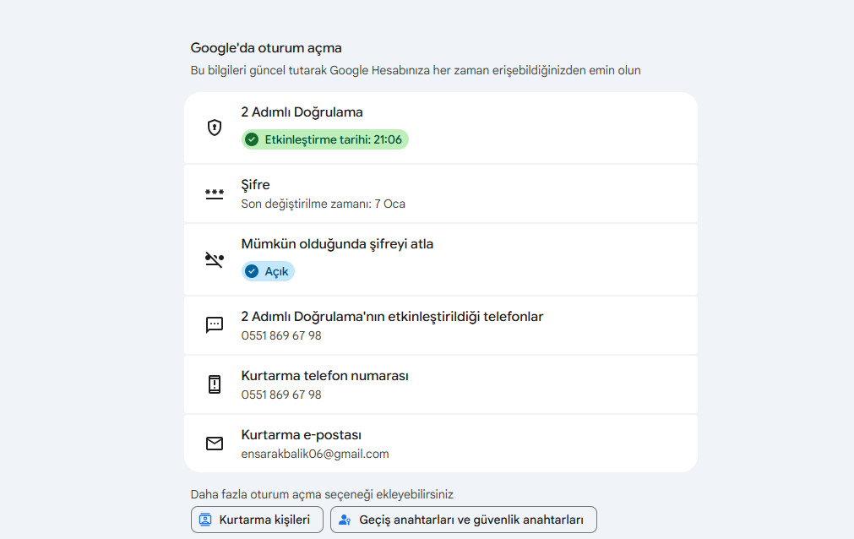Open Kurtarma e-postası row
Viewport: 854px width, 539px height.
point(441,444)
